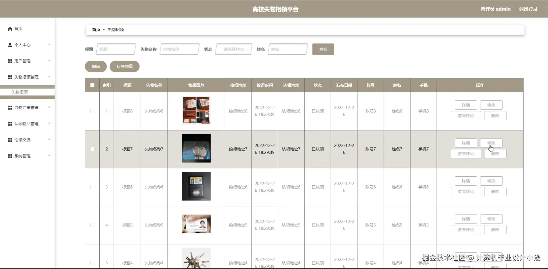The height and width of the screenshot is (269, 548).
Task: Click 修改 for row 标题7
Action: click(x=491, y=143)
